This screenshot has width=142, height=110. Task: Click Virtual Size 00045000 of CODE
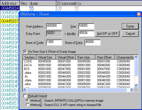coord(44,61)
